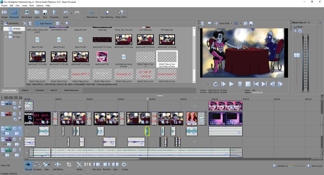Open preview quality Good (Full) dropdown

pos(231,23)
